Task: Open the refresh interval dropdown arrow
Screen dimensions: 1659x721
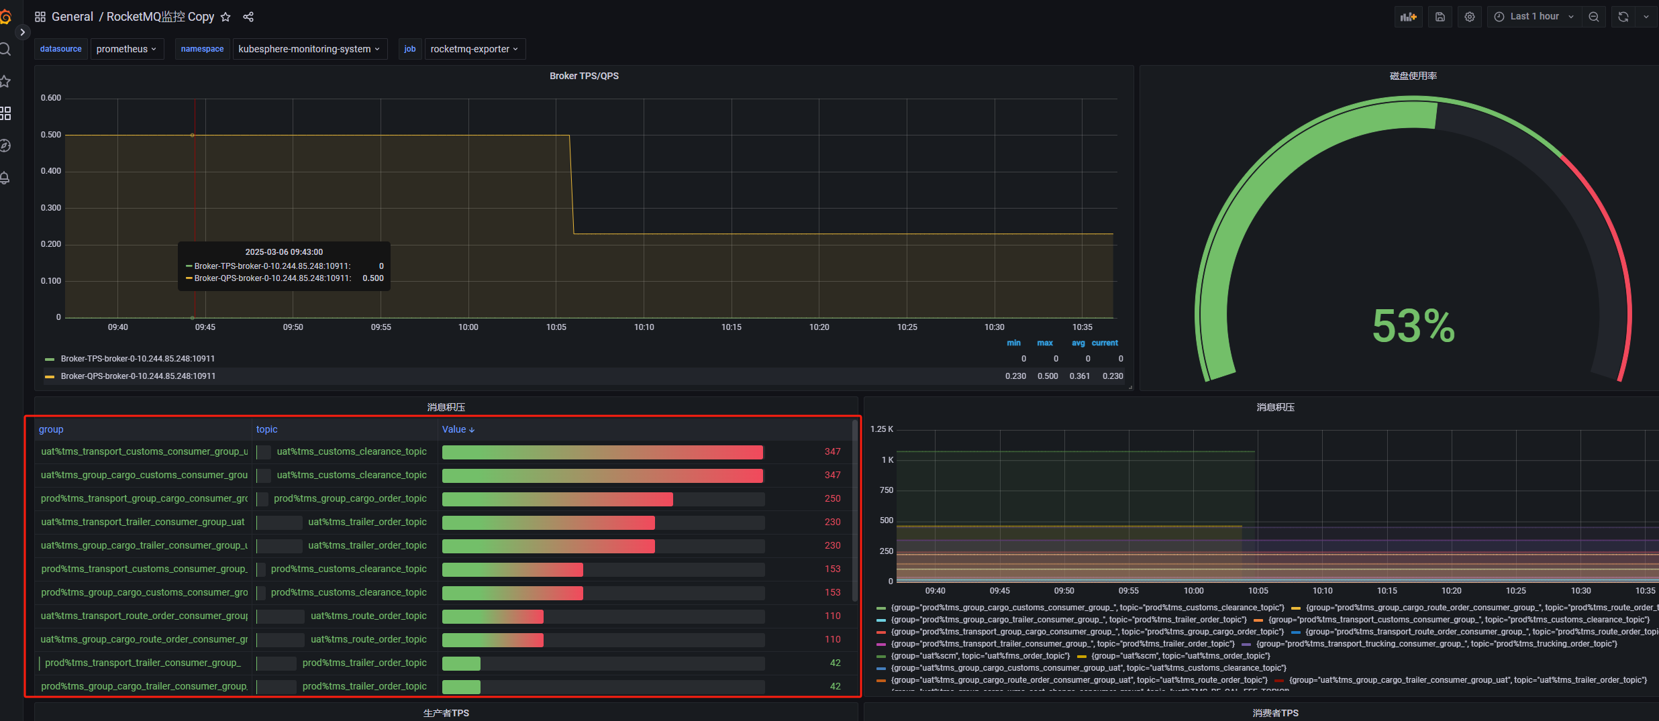Action: [x=1646, y=17]
